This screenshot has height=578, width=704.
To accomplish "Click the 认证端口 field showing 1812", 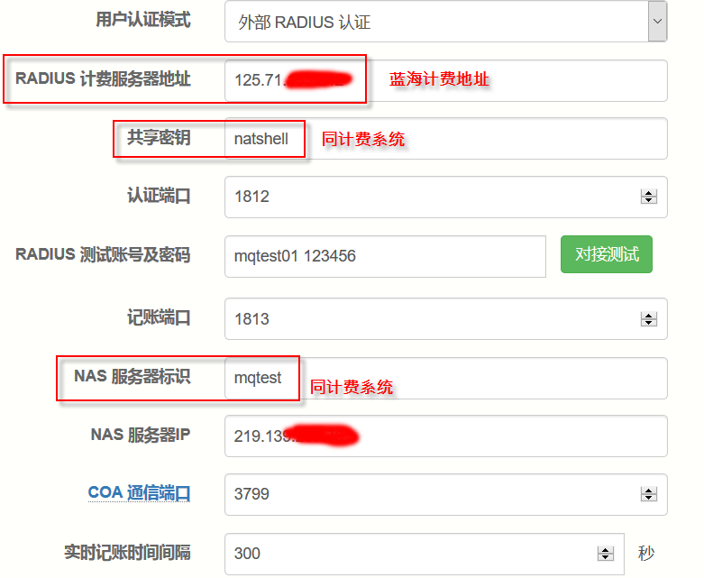I will [433, 197].
